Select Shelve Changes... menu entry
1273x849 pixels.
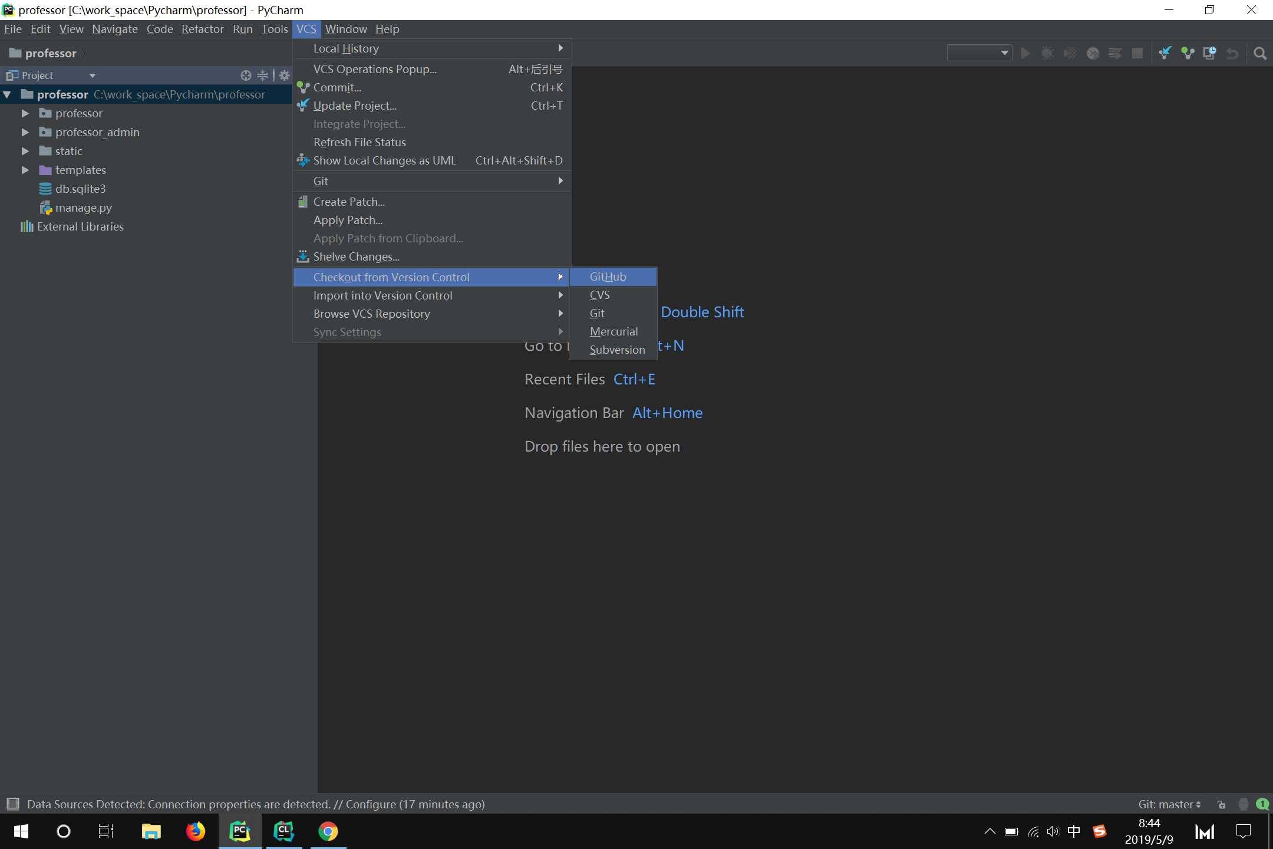click(432, 256)
